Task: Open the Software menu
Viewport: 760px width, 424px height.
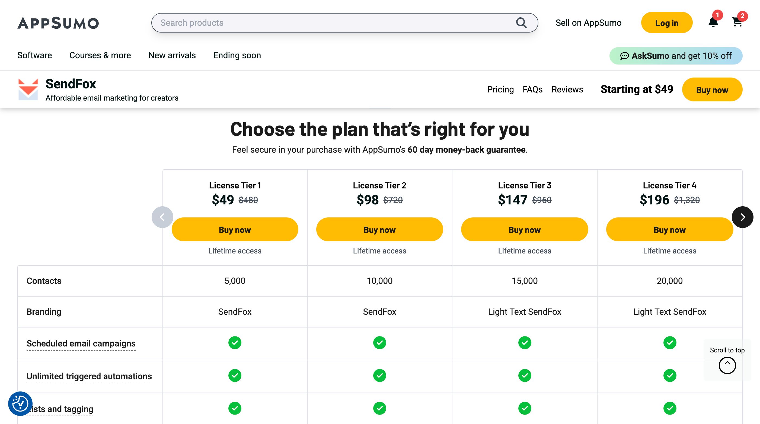Action: pos(34,55)
